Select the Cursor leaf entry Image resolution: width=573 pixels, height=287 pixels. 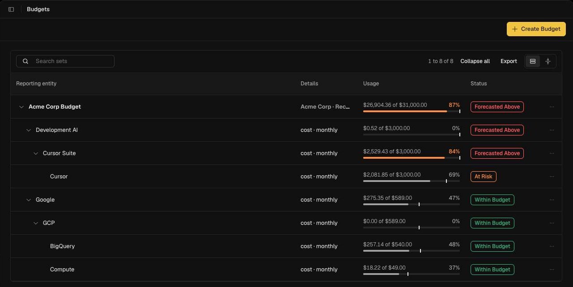(59, 177)
